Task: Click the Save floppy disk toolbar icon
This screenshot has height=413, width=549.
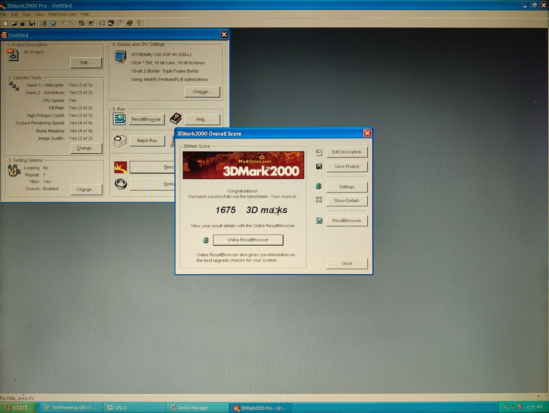Action: (32, 23)
